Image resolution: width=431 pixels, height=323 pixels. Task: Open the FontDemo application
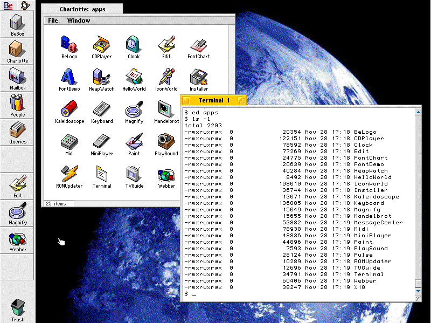point(69,77)
